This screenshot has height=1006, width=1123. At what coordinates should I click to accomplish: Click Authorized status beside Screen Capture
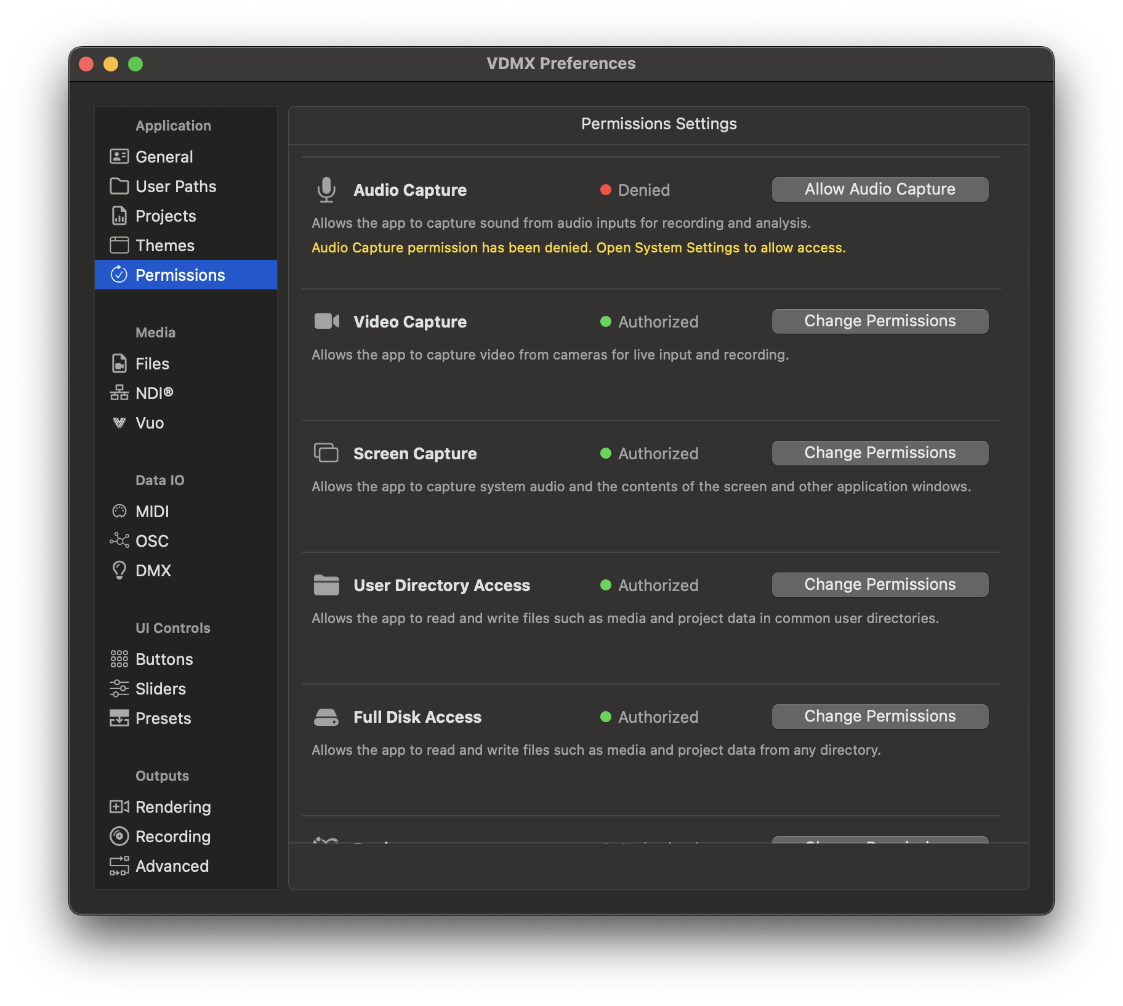[x=650, y=453]
